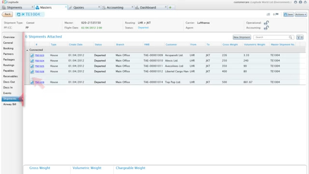Click the grey stack icon beside flag counter

click(268, 14)
